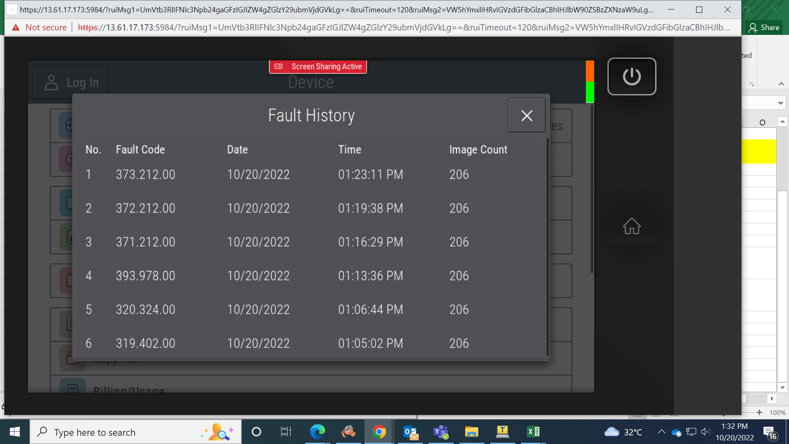Switch to Excel taskbar icon
This screenshot has width=789, height=444.
tap(533, 432)
